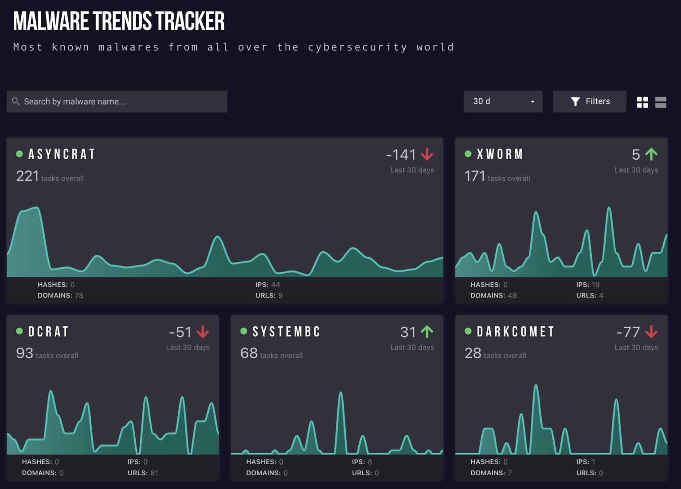Click the dropdown arrow beside 30 d
Screen dimensions: 681x489
532,102
